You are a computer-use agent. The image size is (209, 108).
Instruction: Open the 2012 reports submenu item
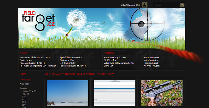pos(24,102)
